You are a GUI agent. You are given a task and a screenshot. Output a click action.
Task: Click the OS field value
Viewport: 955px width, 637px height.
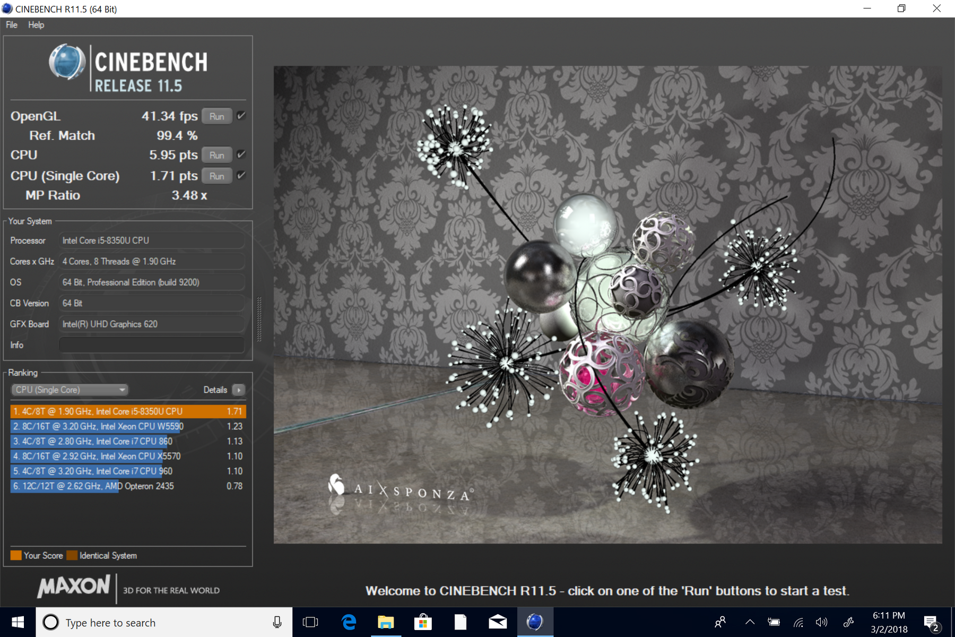pyautogui.click(x=152, y=282)
